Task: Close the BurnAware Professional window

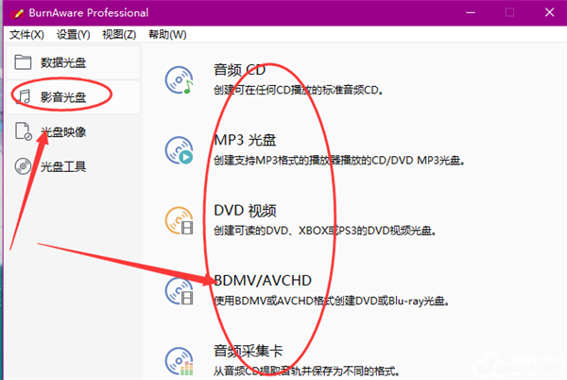Action: click(549, 12)
